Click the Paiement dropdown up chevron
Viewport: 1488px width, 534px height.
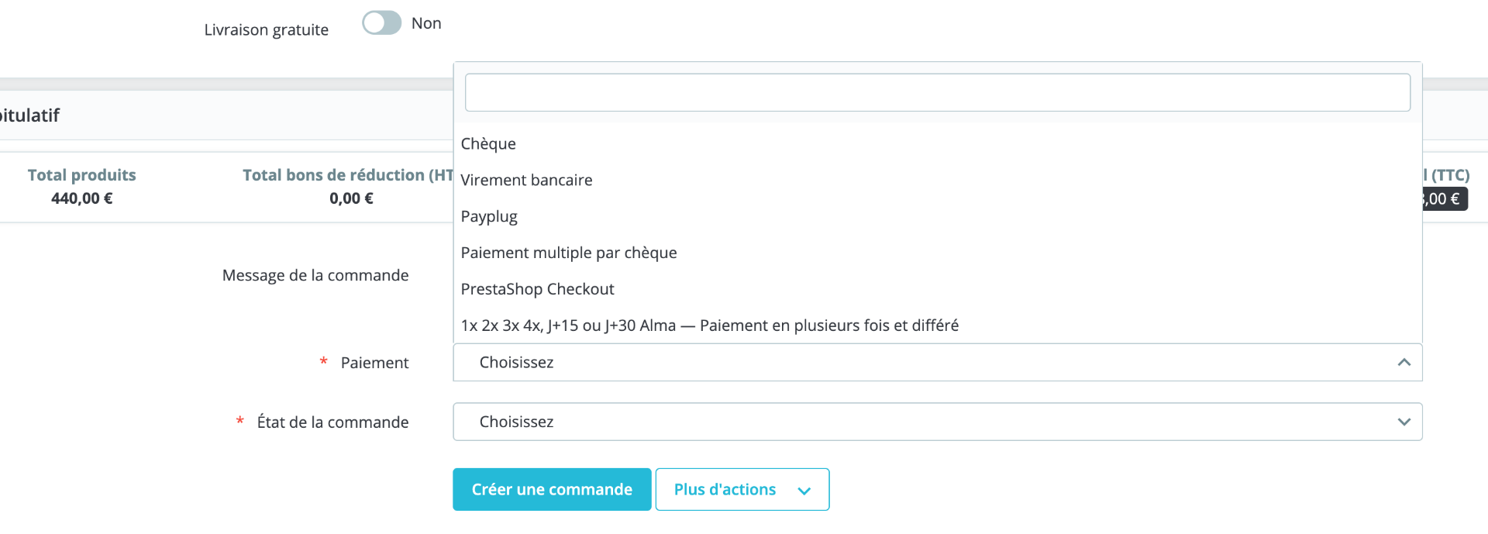click(x=1404, y=363)
